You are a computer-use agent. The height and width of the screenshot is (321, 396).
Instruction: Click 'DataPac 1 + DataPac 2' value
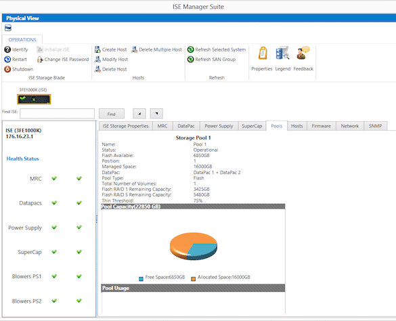coord(217,173)
